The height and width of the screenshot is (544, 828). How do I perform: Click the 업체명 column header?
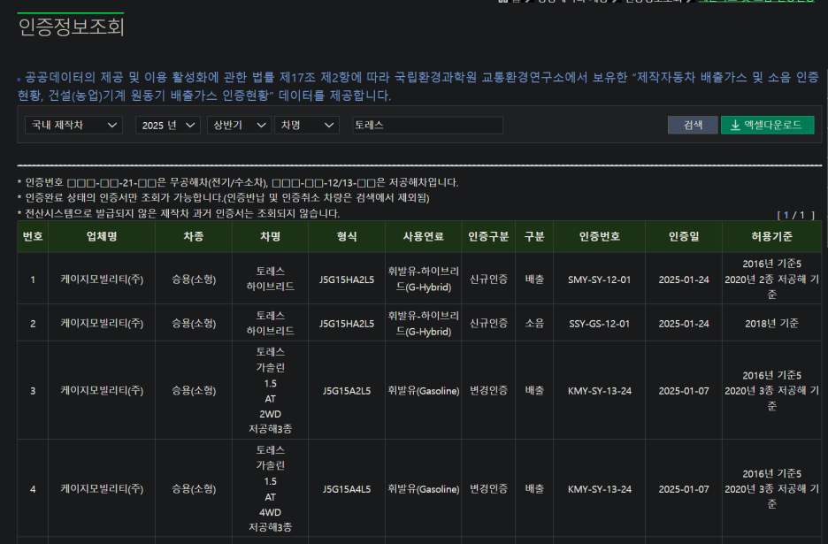point(102,236)
